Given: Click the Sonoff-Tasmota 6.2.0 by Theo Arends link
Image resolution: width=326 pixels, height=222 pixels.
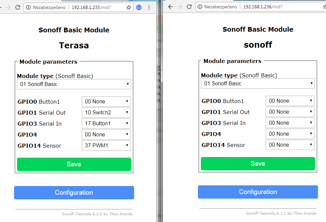Looking at the screenshot, I should [x=97, y=214].
